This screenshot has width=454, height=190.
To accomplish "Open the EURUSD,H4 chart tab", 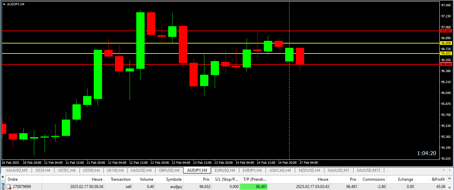I will coord(225,170).
